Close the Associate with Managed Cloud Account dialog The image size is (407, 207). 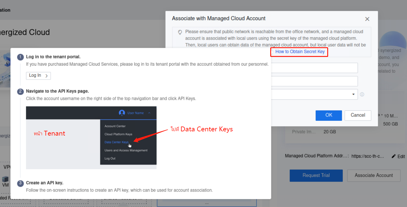coord(367,19)
